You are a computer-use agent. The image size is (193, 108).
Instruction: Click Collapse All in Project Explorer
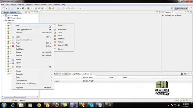pyautogui.click(x=26, y=12)
